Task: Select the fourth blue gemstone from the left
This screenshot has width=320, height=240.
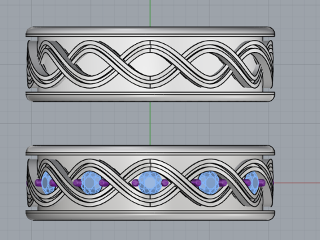Action: tap(209, 183)
